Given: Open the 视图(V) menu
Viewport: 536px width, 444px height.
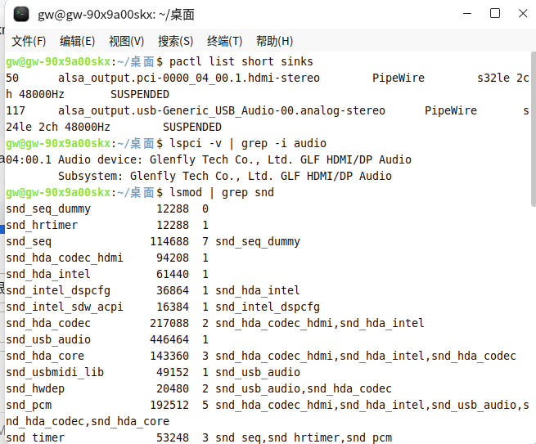Looking at the screenshot, I should tap(127, 42).
